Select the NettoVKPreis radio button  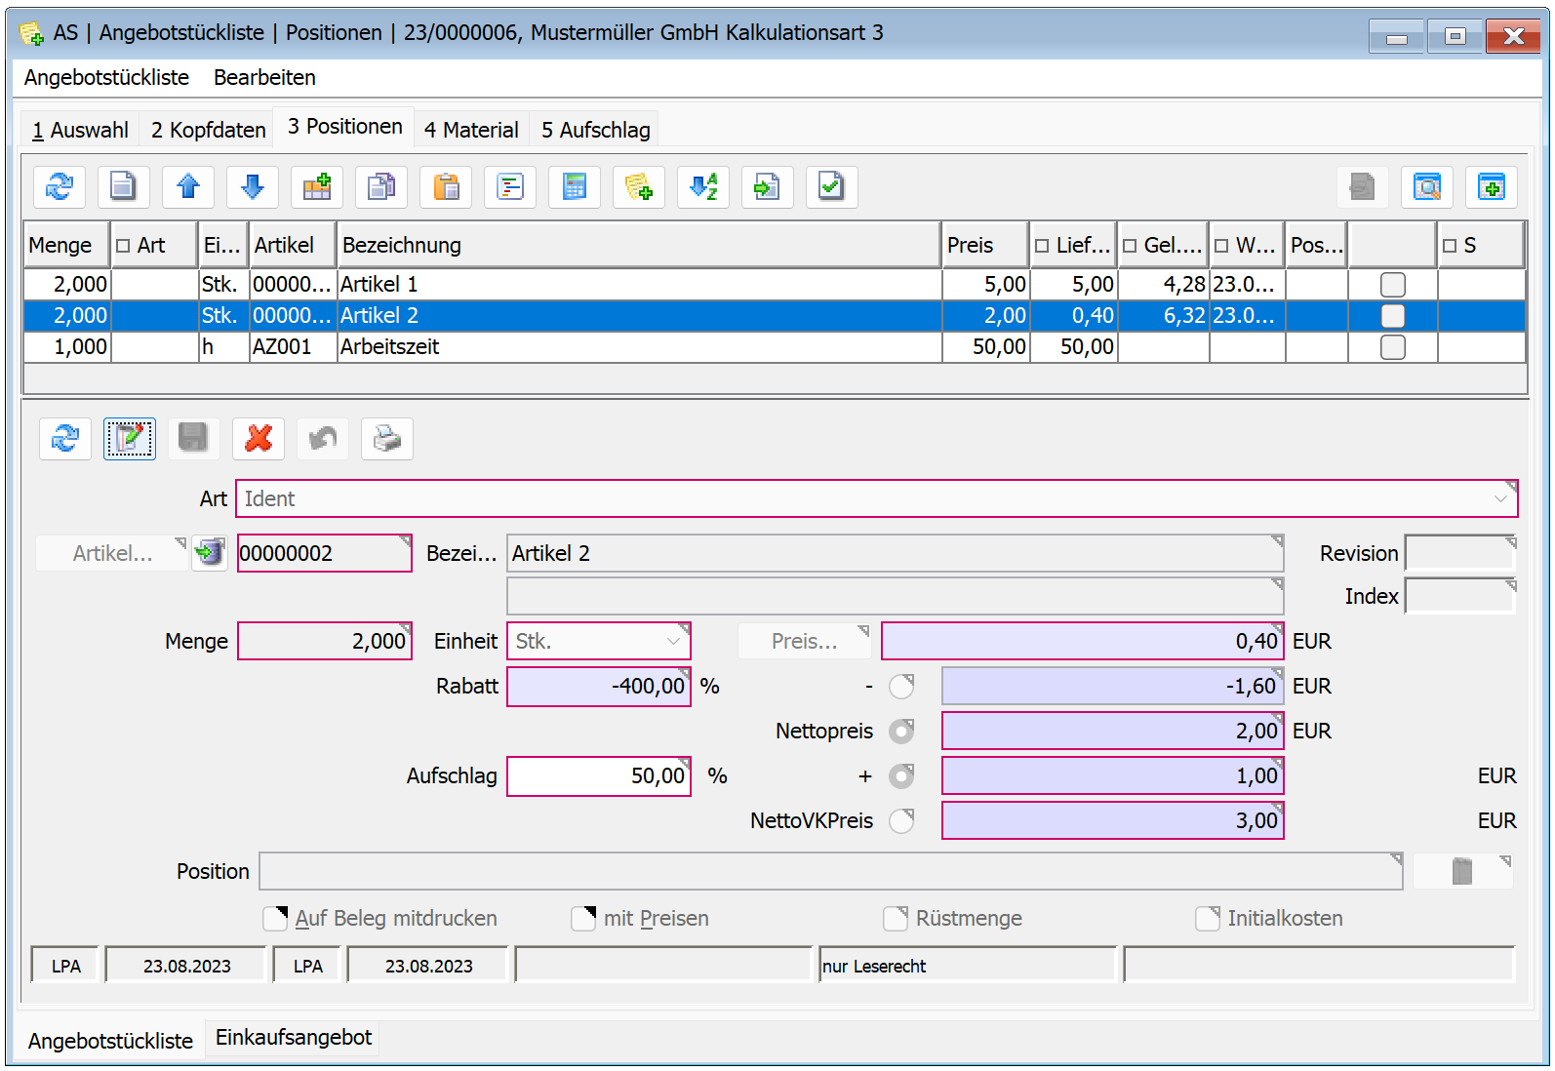click(x=901, y=821)
